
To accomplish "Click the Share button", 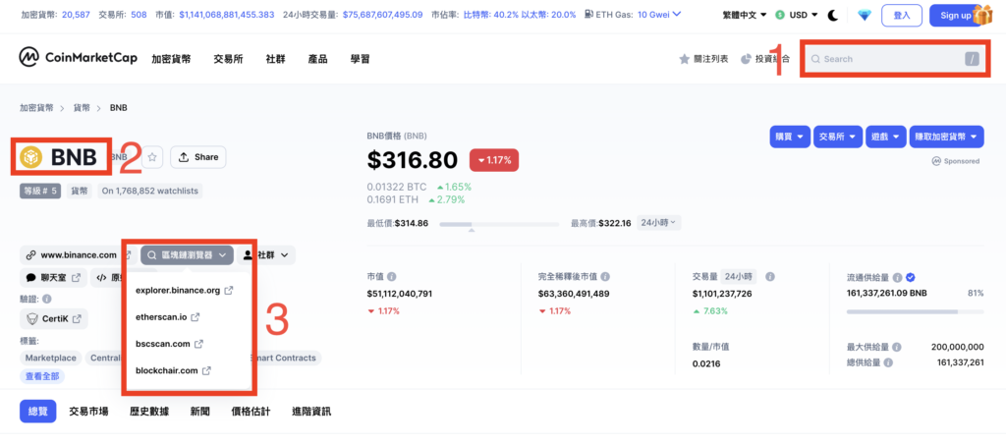I will 197,157.
